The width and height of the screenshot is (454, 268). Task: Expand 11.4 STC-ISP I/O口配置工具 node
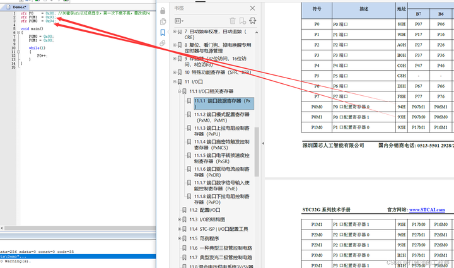[x=179, y=229]
